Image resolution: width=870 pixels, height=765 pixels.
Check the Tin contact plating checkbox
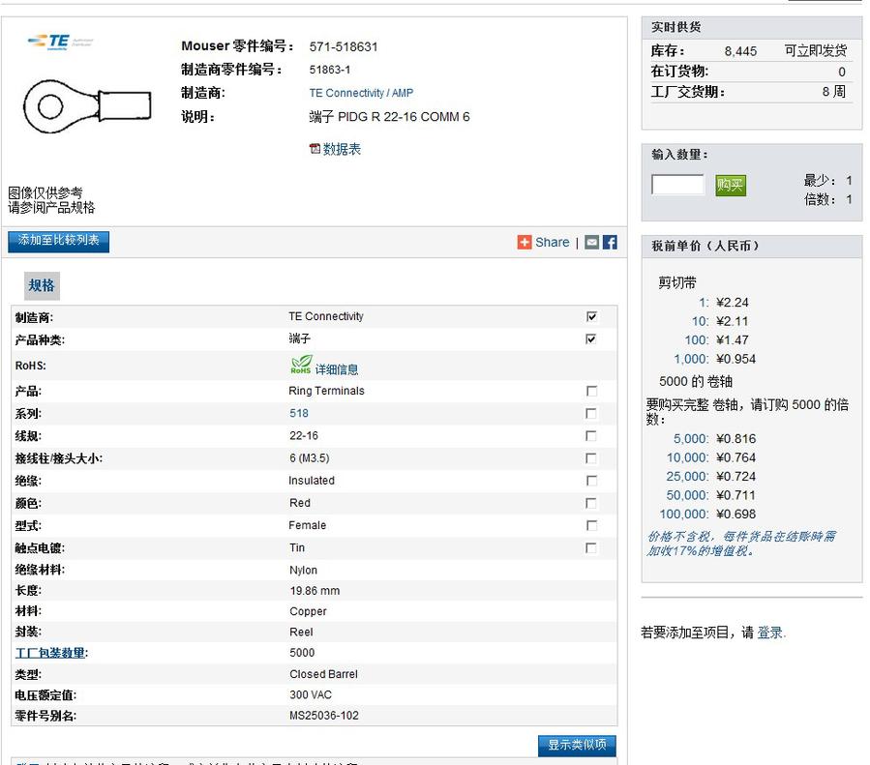click(591, 548)
